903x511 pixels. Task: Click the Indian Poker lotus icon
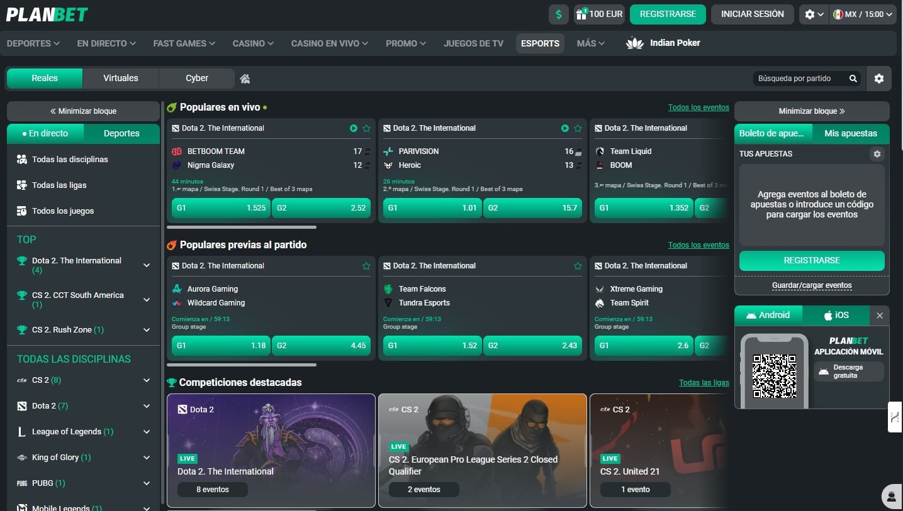635,43
